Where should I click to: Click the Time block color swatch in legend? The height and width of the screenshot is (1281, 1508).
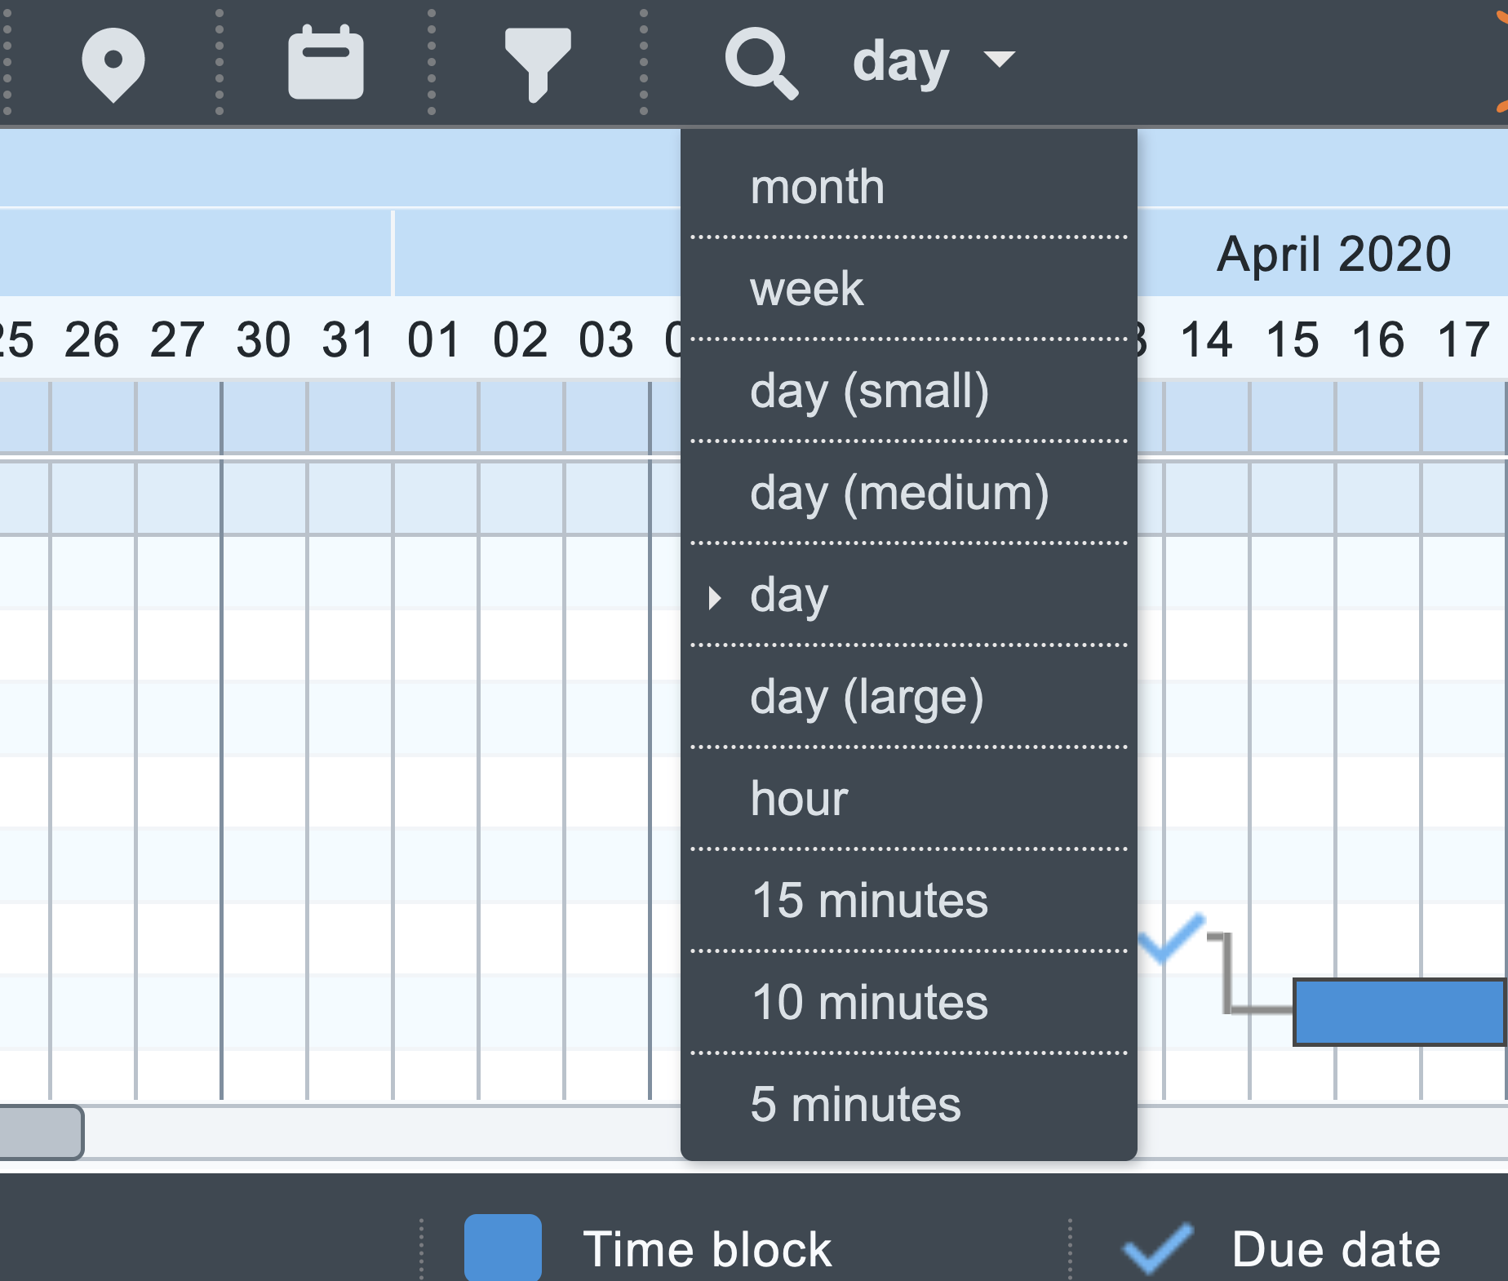click(x=502, y=1246)
